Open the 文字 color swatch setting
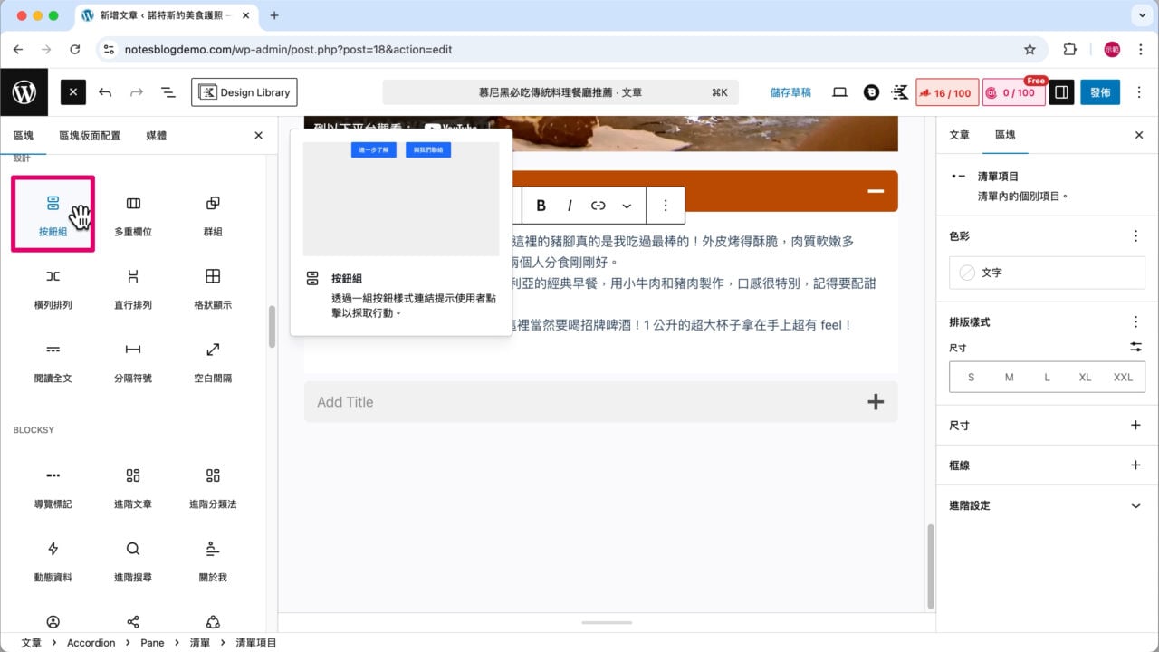 [1047, 273]
